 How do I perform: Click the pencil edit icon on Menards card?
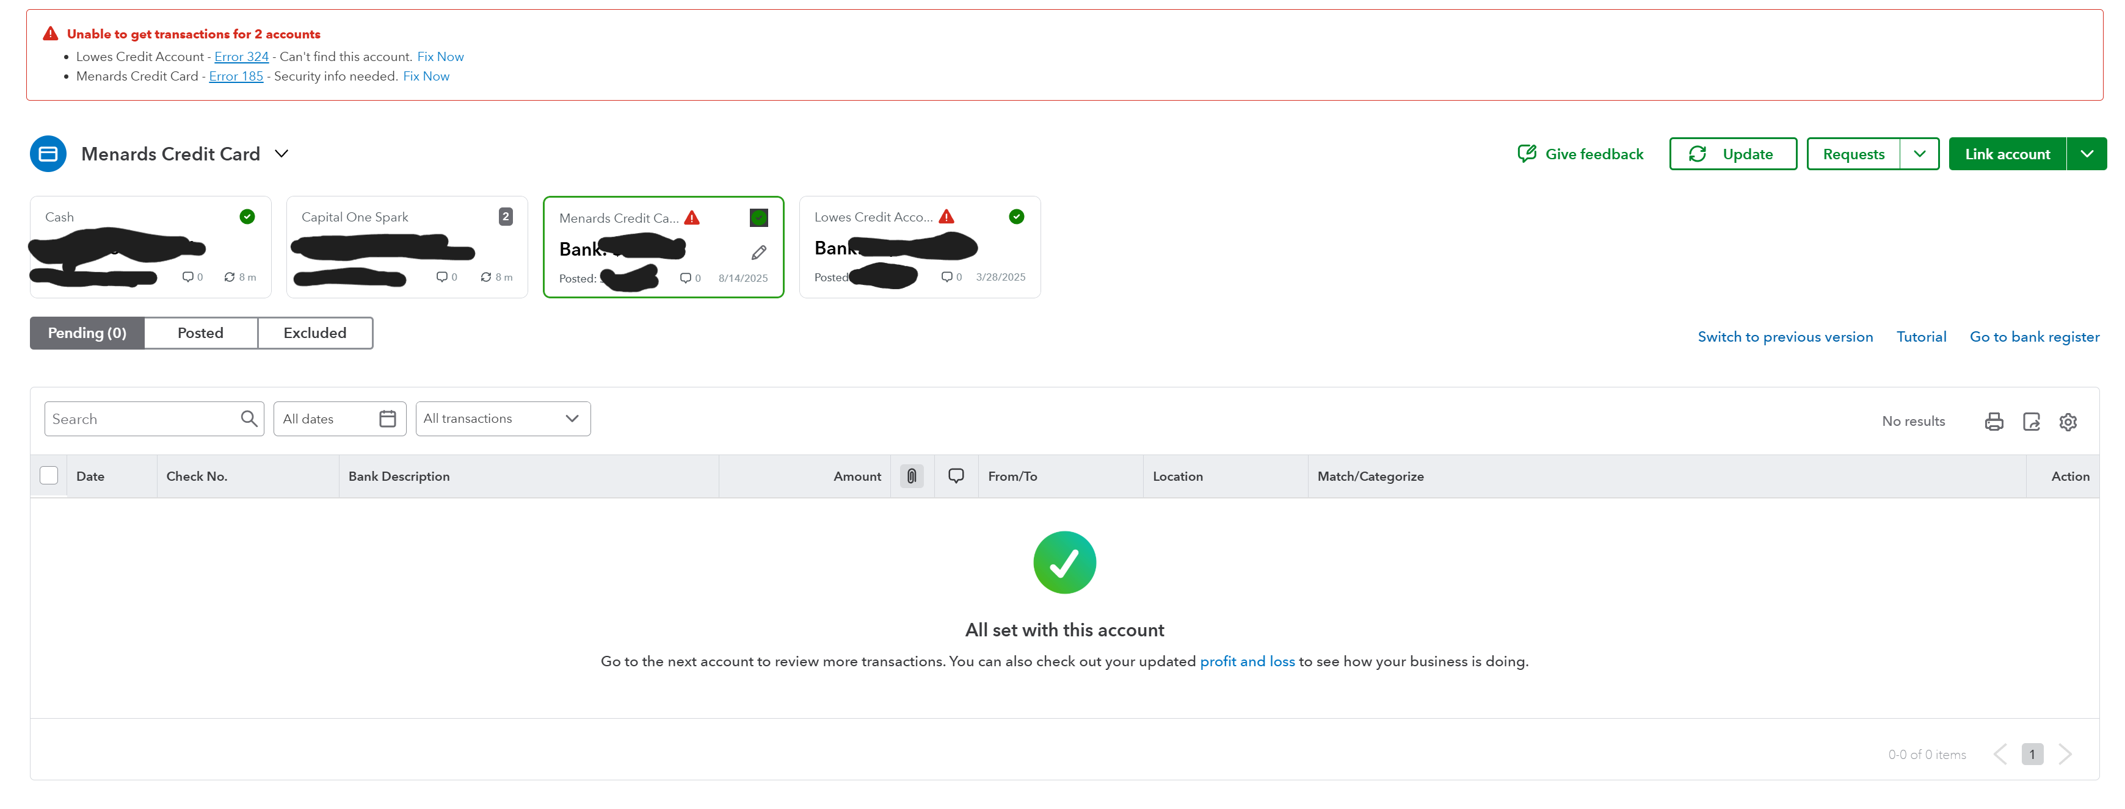(758, 253)
